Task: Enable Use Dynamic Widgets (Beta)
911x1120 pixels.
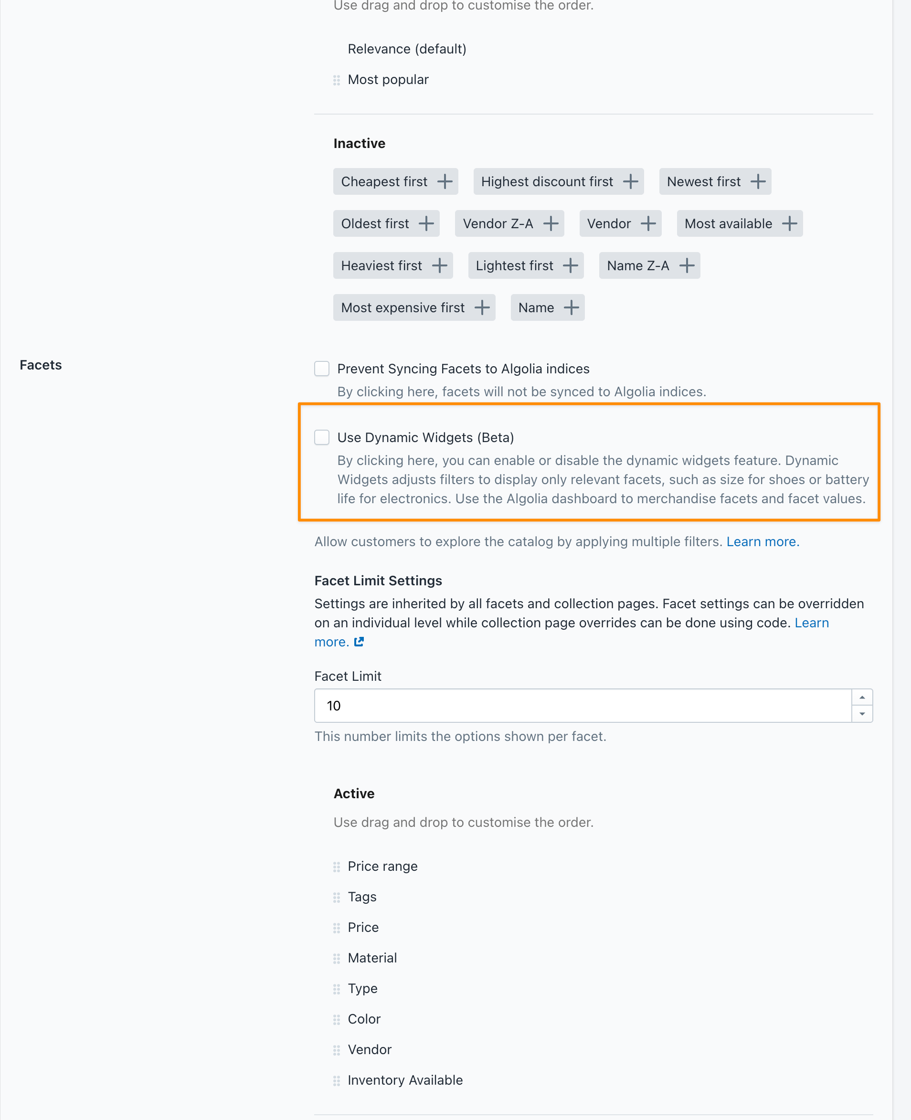Action: coord(321,437)
